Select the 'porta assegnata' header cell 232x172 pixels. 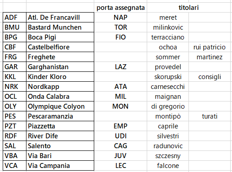120,8
